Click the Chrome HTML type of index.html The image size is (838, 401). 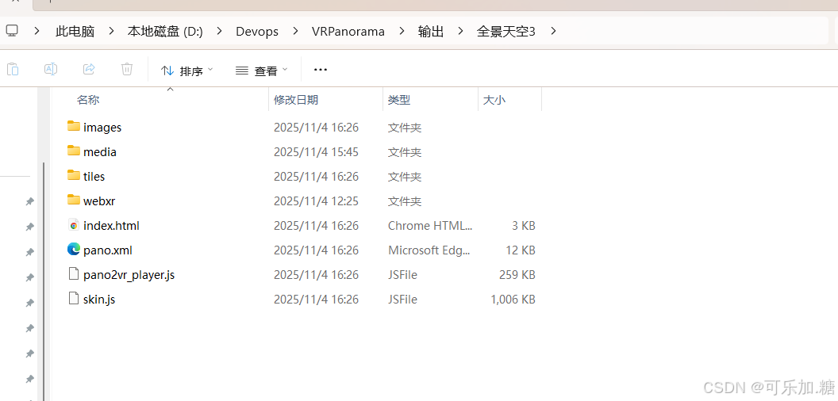(430, 226)
